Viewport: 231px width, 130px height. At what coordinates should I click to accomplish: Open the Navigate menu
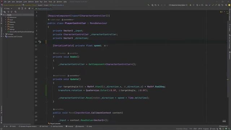(x=19, y=1)
